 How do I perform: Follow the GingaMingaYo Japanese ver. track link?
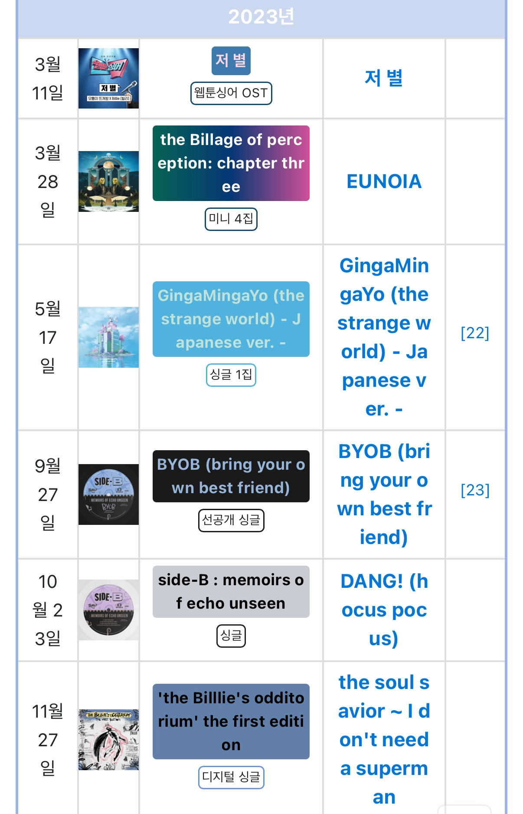pos(384,337)
